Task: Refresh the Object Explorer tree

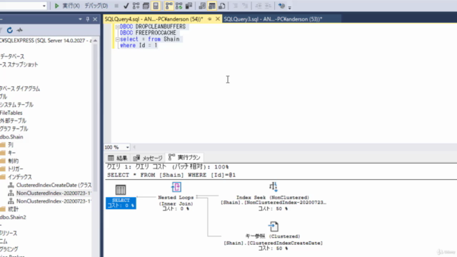Action: [9, 30]
